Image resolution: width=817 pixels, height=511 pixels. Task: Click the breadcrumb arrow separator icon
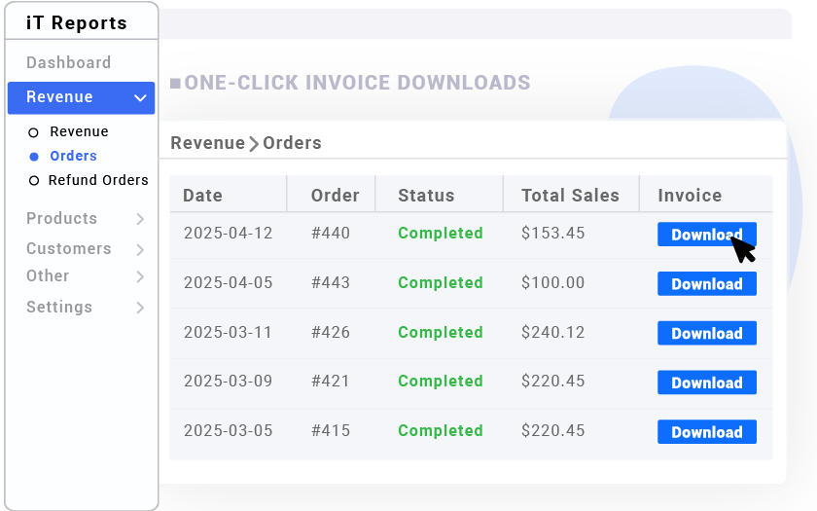tap(254, 144)
